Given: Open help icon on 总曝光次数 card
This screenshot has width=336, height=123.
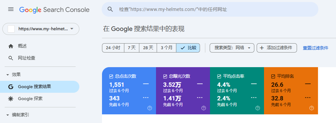Looking at the screenshot, I should (x=204, y=108).
